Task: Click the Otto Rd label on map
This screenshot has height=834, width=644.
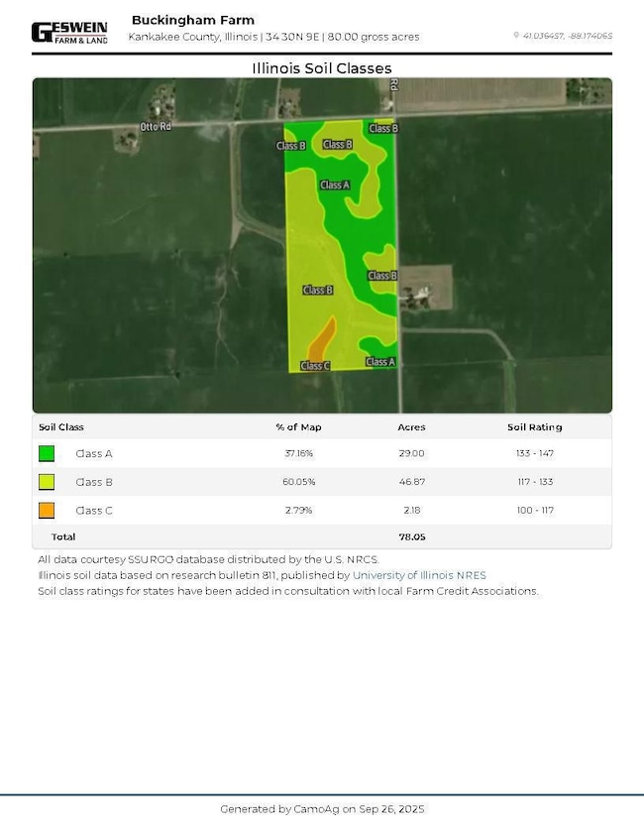Action: click(x=156, y=127)
